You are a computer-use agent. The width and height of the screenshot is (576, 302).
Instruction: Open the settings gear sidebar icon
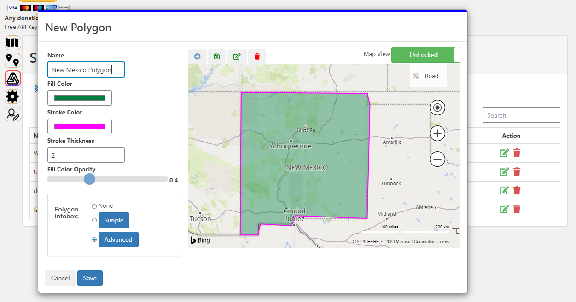click(13, 97)
